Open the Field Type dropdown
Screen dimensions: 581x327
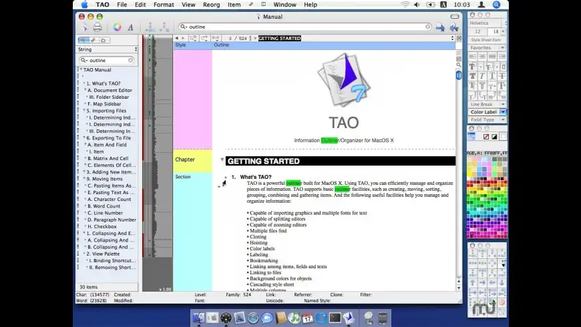487,119
